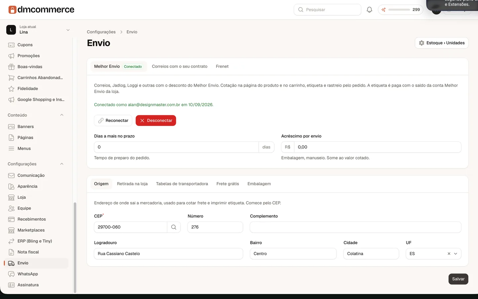Focus the Complemento input field
The height and width of the screenshot is (299, 478).
pos(356,227)
